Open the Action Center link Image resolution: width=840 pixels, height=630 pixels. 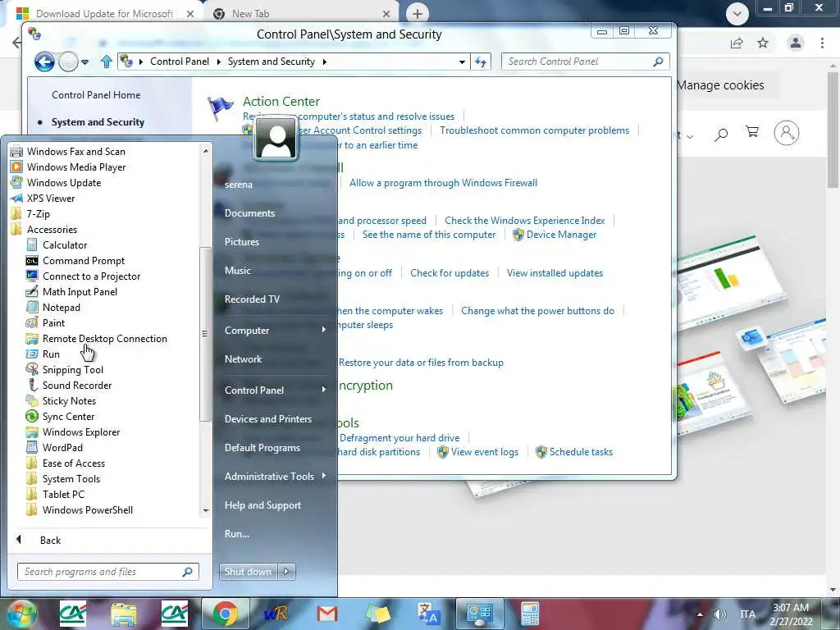(281, 101)
